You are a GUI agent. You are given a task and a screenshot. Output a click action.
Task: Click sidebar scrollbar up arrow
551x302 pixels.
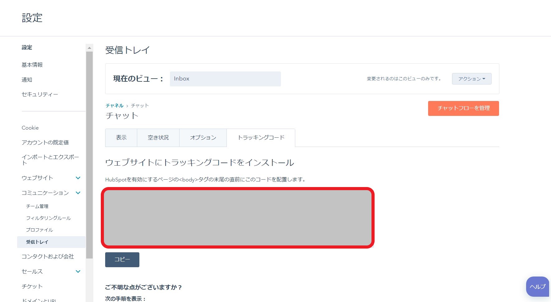(89, 48)
